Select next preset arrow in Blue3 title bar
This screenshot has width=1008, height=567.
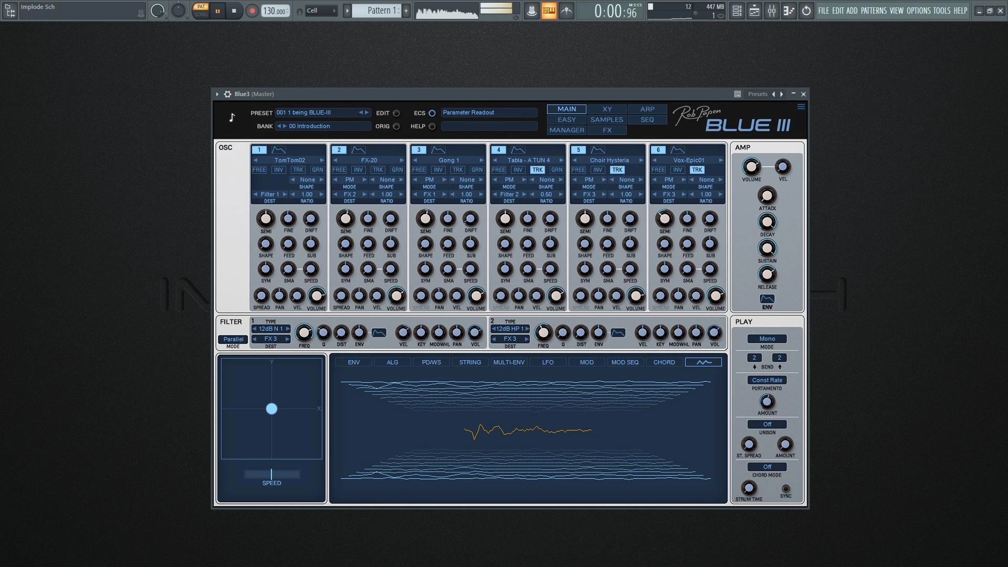(782, 94)
